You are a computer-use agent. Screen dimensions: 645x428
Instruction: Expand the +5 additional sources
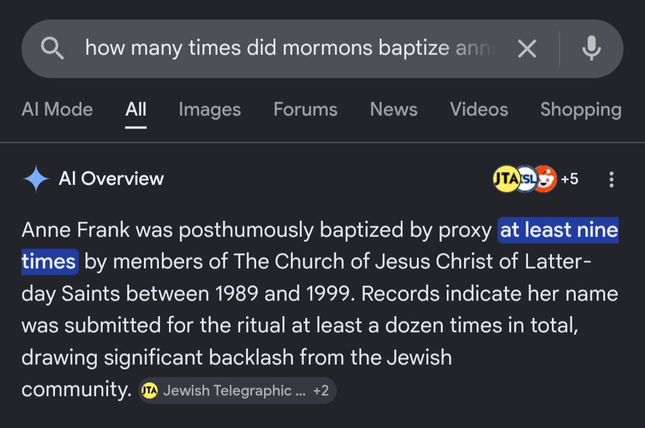(570, 179)
